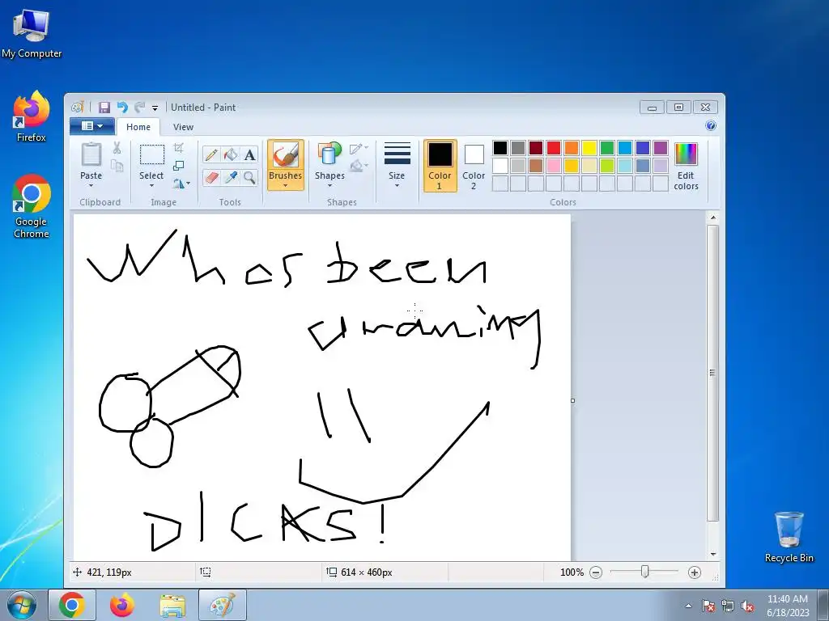Pick the red color swatch
Screen dimensions: 829x621
[554, 148]
